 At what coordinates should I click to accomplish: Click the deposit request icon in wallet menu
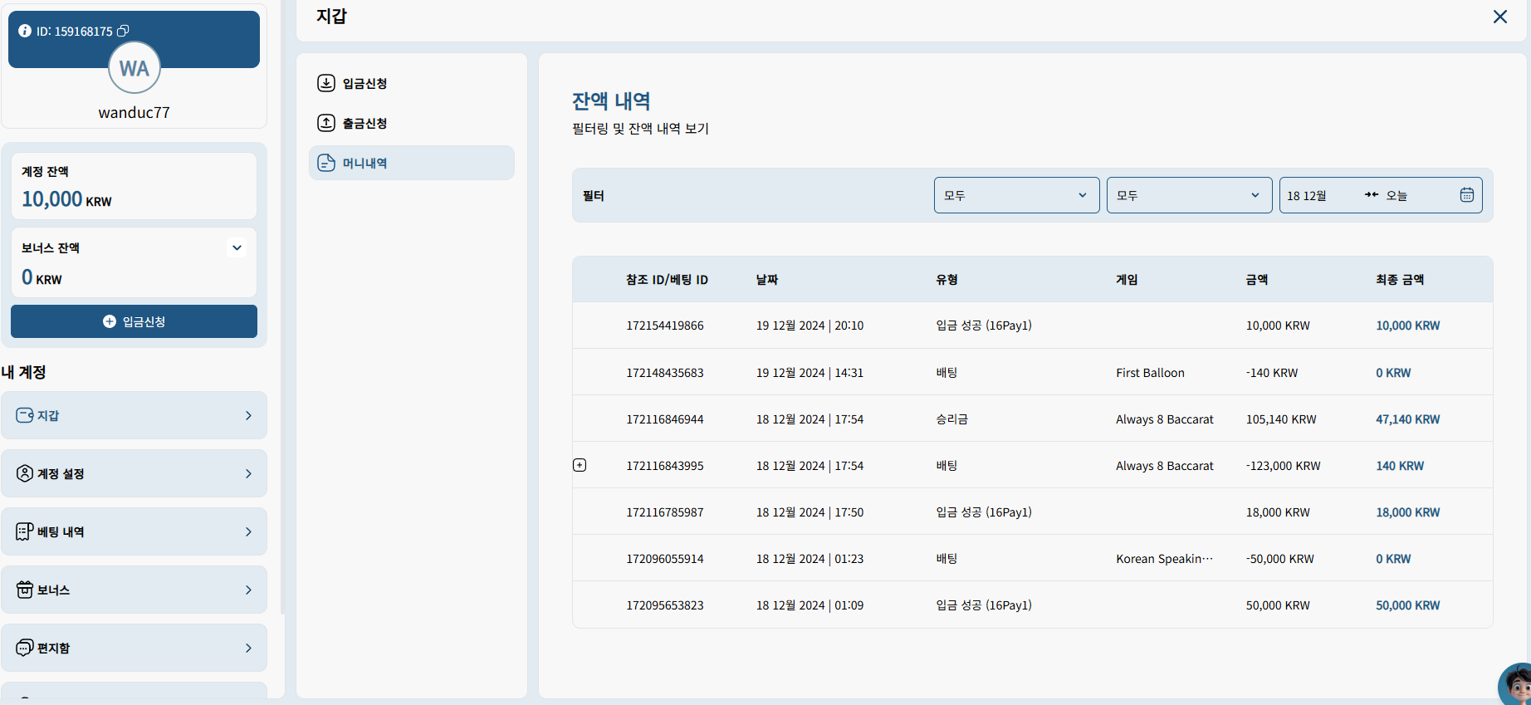(326, 83)
